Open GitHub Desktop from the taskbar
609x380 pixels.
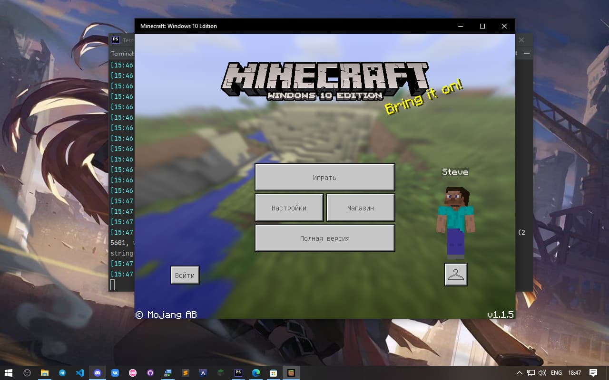click(150, 373)
